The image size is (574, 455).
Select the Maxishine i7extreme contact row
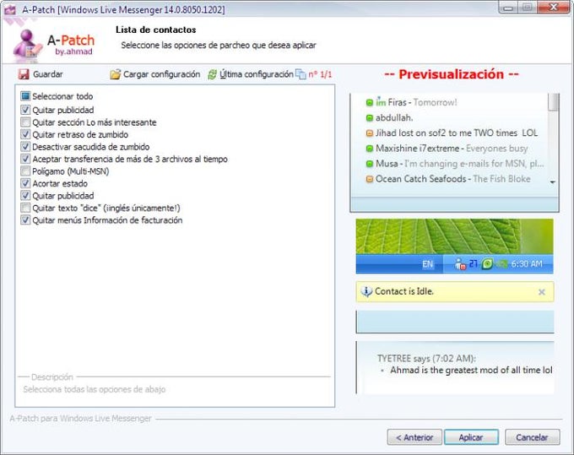[447, 149]
